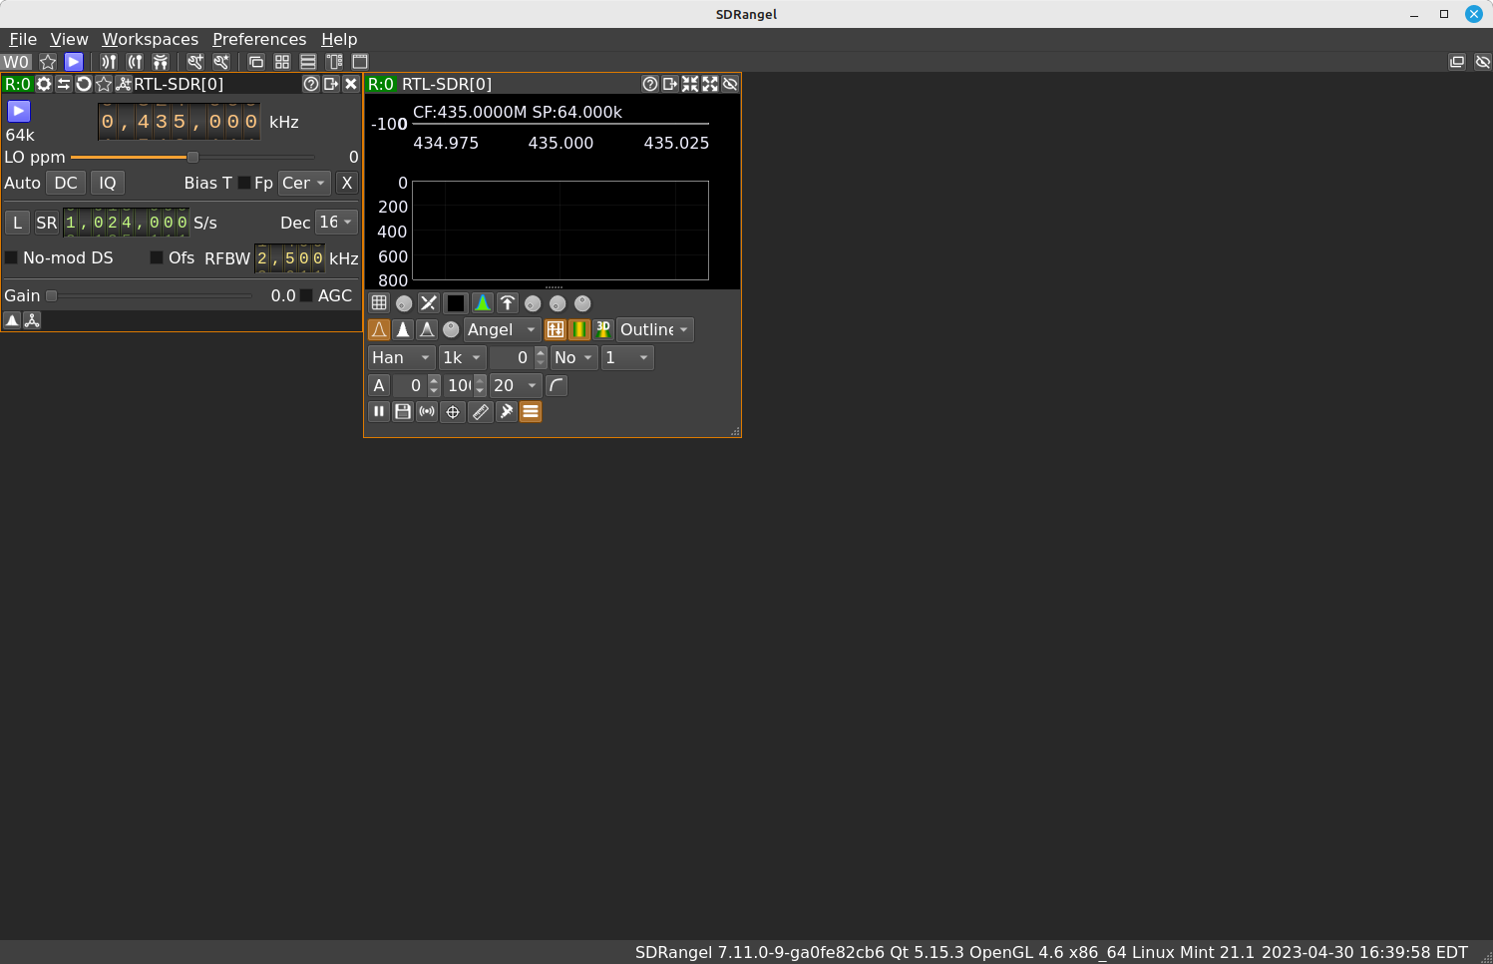1493x964 pixels.
Task: Click the clear spectrum X icon
Action: pyautogui.click(x=429, y=302)
